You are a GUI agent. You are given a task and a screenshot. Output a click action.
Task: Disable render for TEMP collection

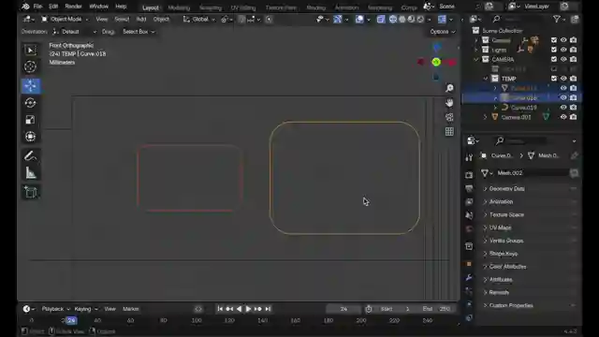(x=574, y=79)
